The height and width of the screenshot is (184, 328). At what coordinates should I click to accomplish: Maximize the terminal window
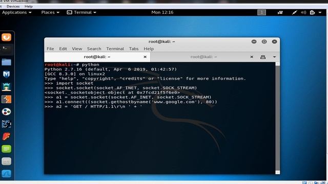[264, 41]
